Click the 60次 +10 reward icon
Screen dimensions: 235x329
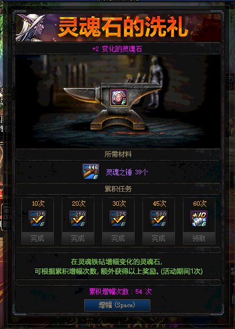[199, 219]
